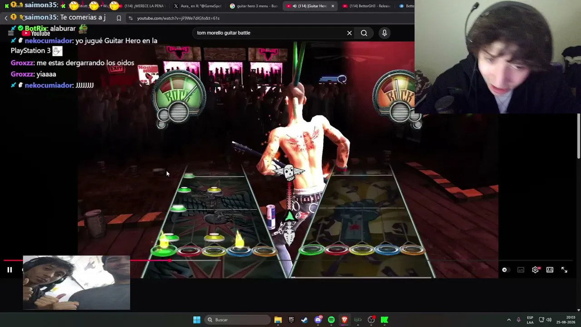Open the Windows Start menu
The width and height of the screenshot is (581, 327).
point(197,320)
